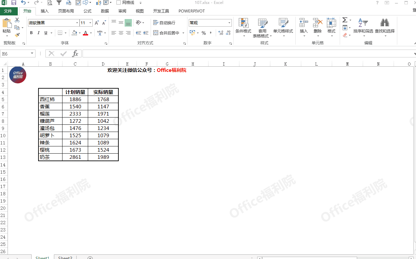416x259 pixels.
Task: Open the 文件 File tab
Action: 9,11
